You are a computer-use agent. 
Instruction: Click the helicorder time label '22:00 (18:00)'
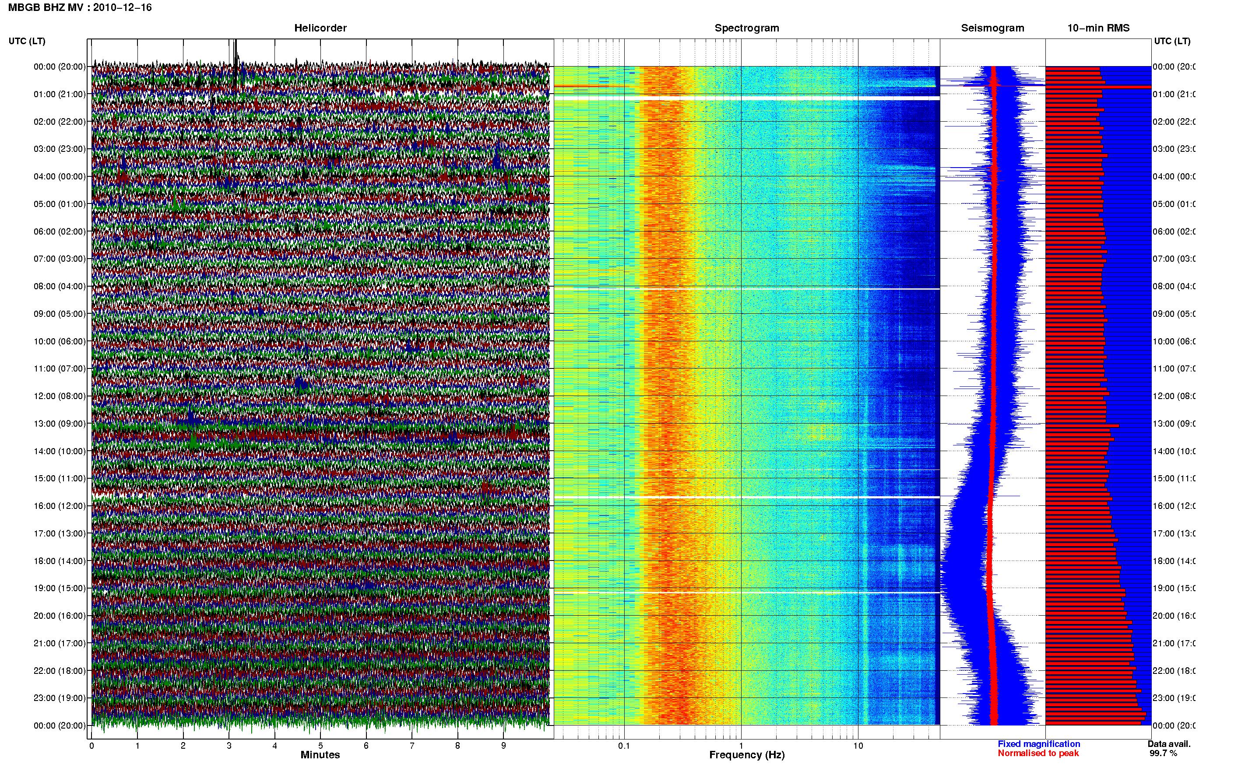point(60,670)
